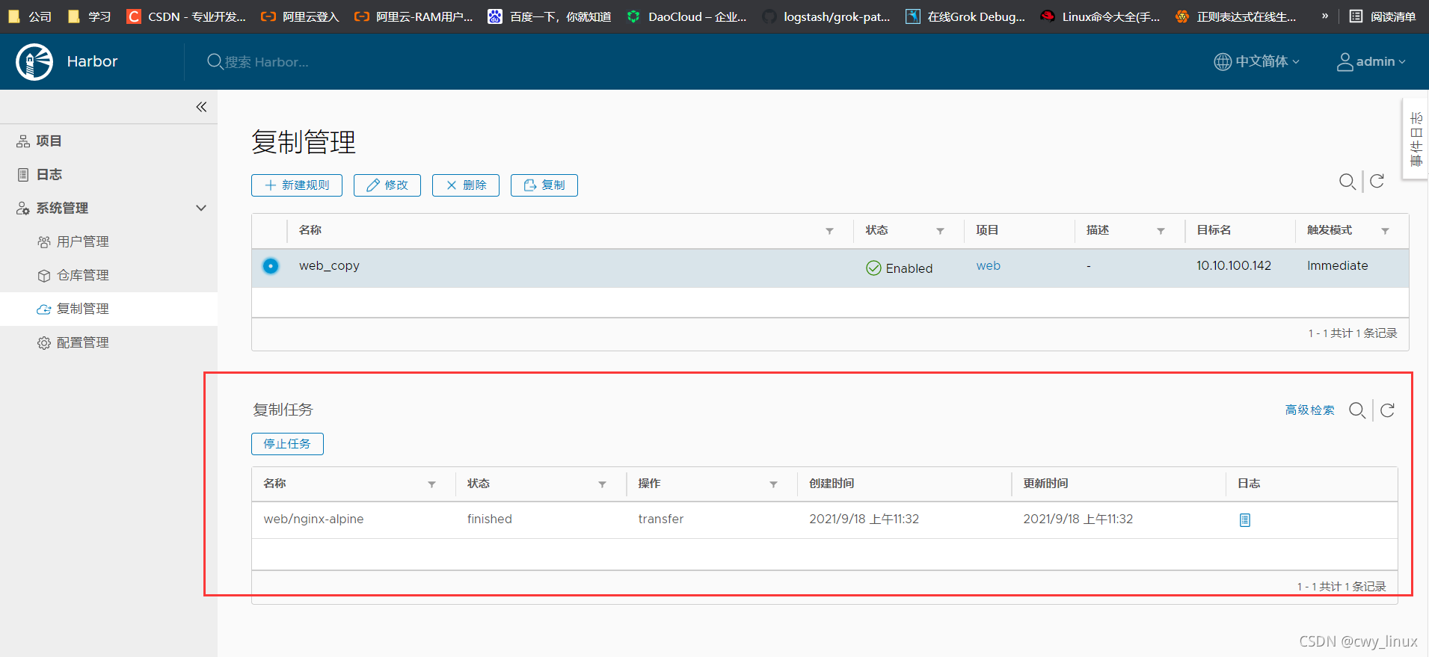1429x657 pixels.
Task: Open the 阿里云登入 bookmark
Action: pos(300,16)
